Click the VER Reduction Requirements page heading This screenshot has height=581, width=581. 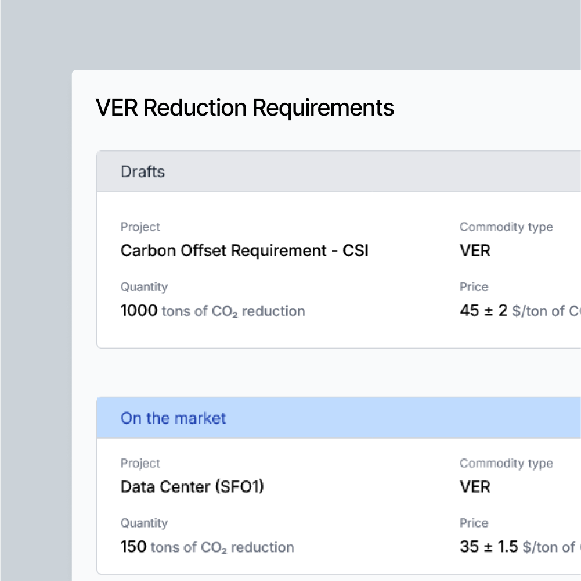pos(244,108)
